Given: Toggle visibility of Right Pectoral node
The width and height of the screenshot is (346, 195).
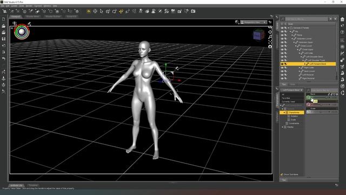Looking at the screenshot, I should point(282,78).
